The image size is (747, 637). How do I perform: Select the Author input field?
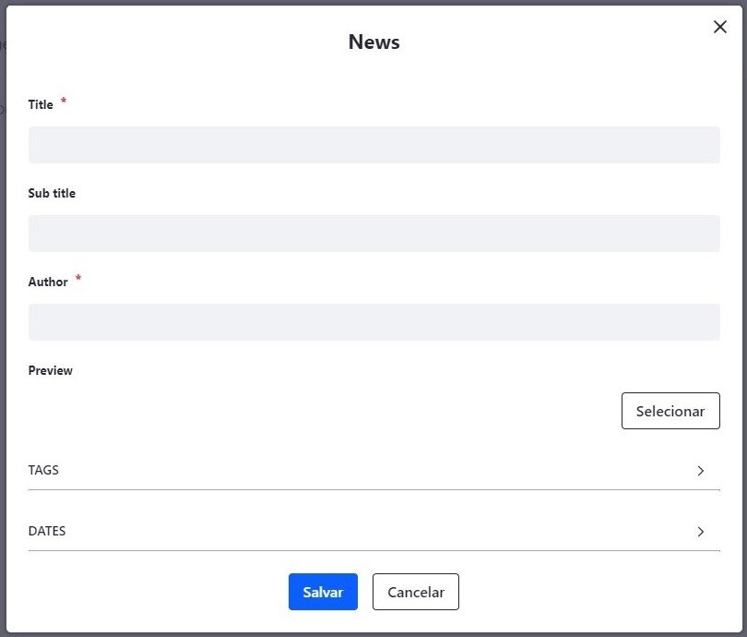(374, 322)
